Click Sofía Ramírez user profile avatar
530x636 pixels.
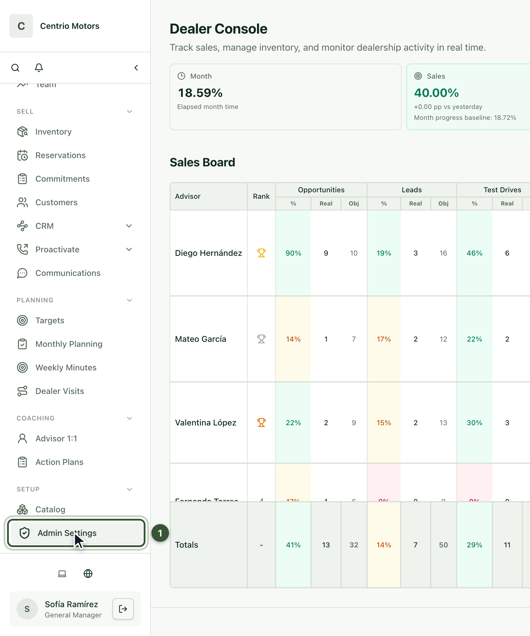(x=27, y=609)
